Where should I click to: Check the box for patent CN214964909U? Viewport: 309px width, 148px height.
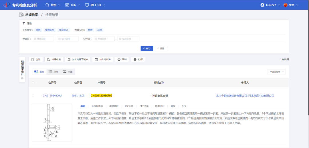(x=33, y=96)
